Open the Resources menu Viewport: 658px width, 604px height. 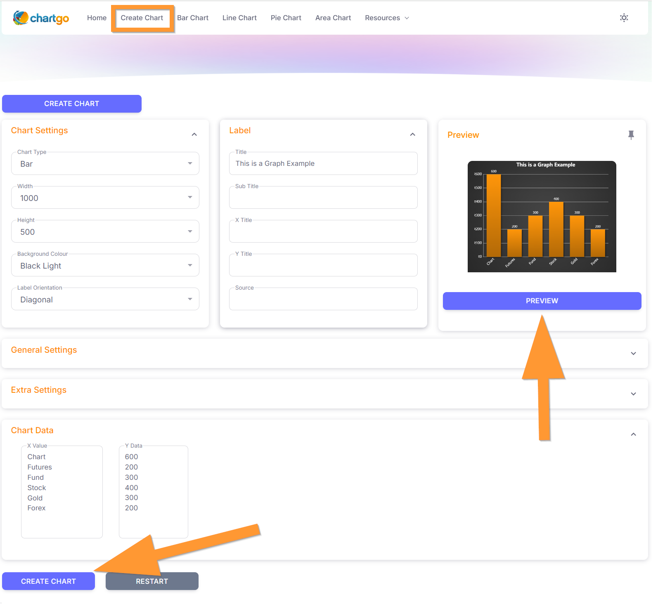386,18
